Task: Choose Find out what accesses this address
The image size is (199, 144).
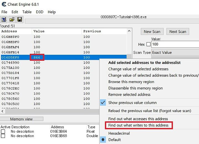Action: point(138,119)
